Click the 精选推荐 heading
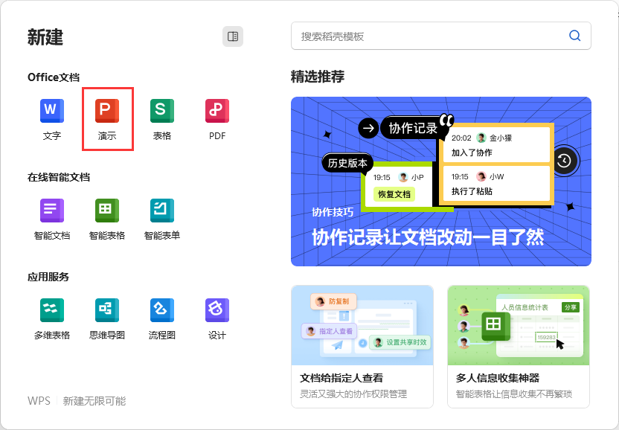This screenshot has height=430, width=619. pyautogui.click(x=318, y=76)
